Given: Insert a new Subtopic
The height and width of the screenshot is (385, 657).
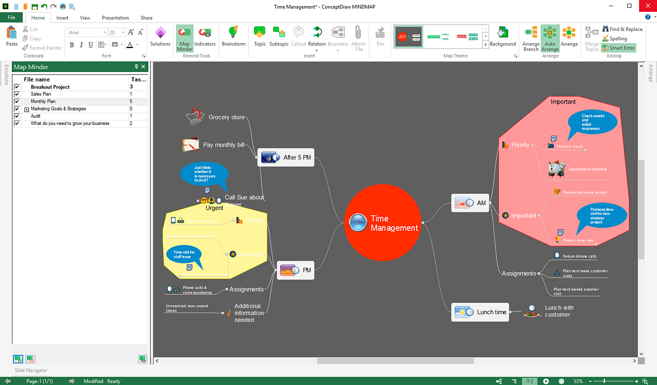Looking at the screenshot, I should pyautogui.click(x=279, y=36).
